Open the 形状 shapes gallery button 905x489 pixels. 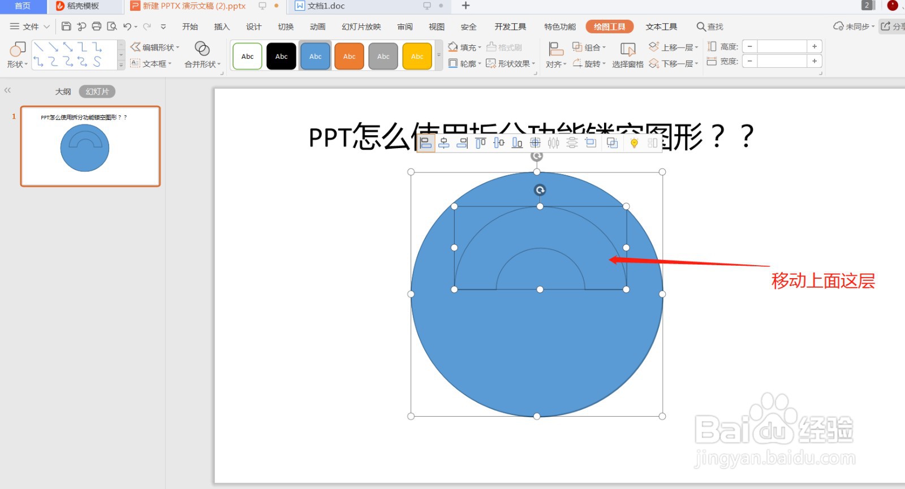18,55
